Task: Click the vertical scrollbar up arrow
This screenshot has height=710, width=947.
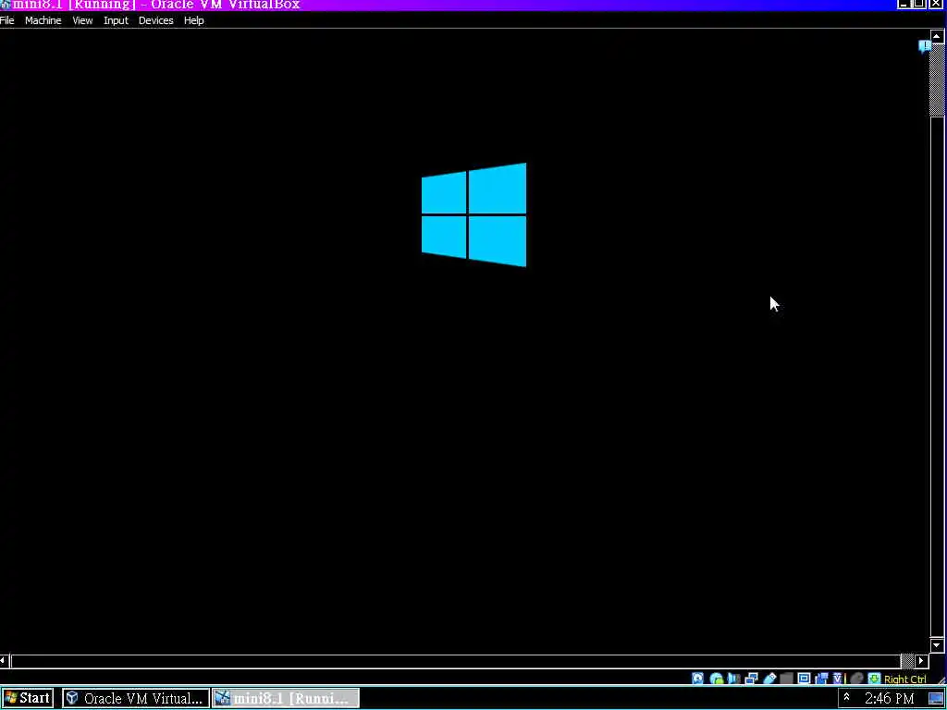Action: tap(937, 36)
